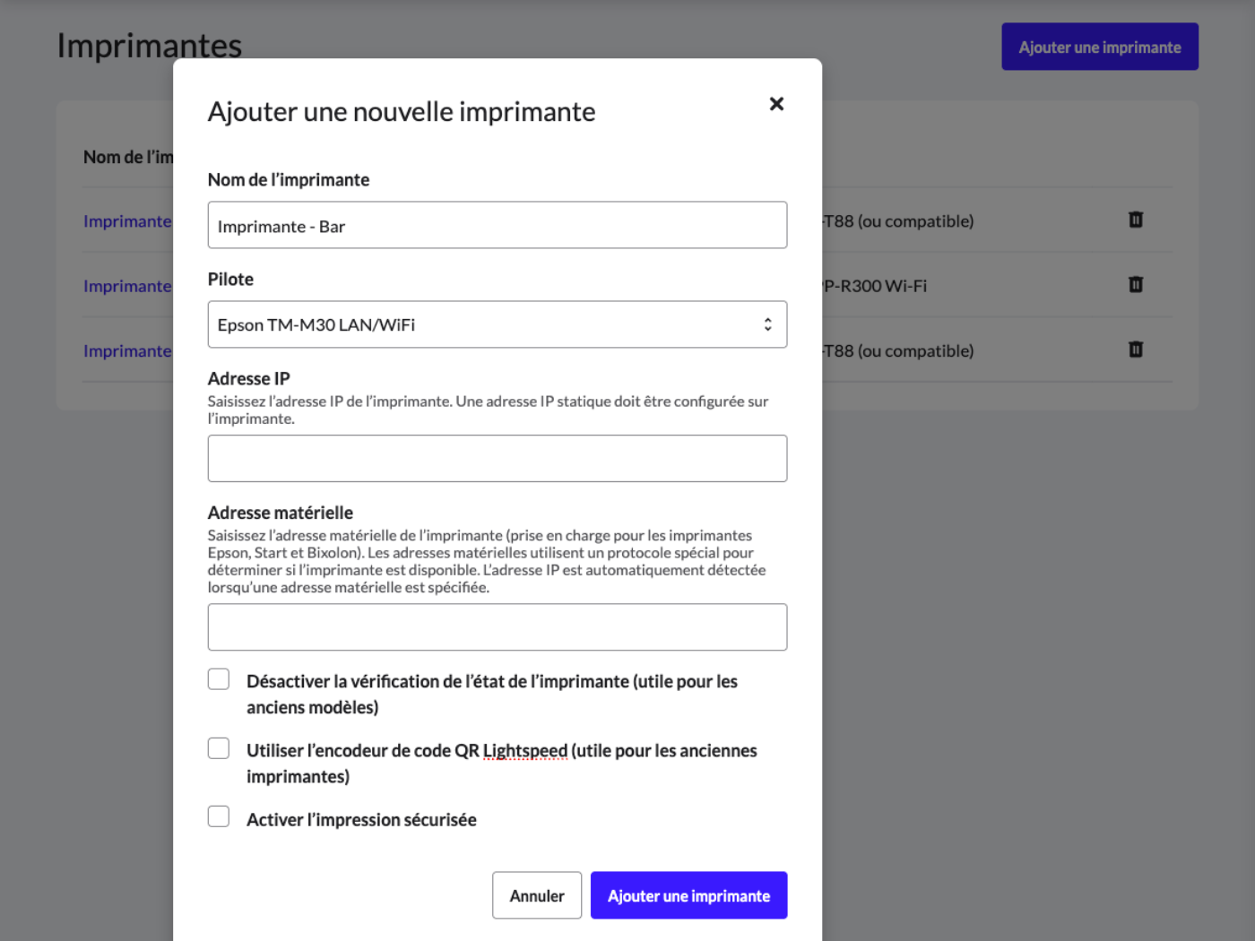Click the Adresse matérielle label
This screenshot has height=941, width=1255.
(x=281, y=513)
